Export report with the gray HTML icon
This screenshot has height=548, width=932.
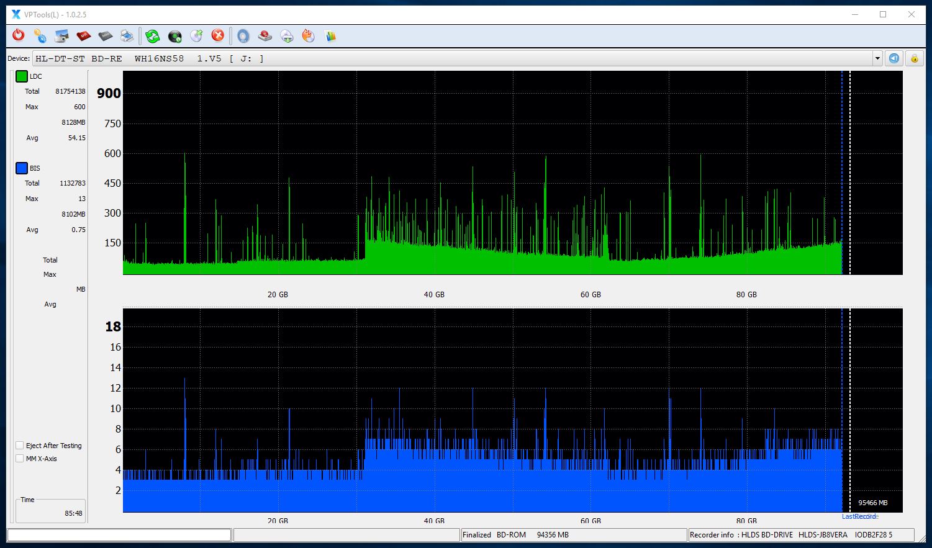106,36
